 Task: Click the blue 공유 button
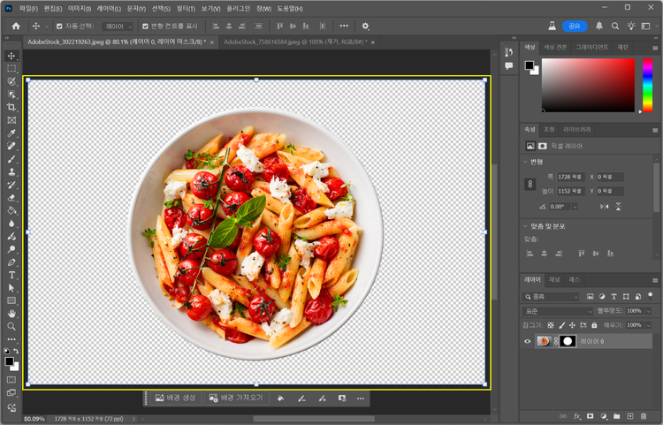[575, 27]
